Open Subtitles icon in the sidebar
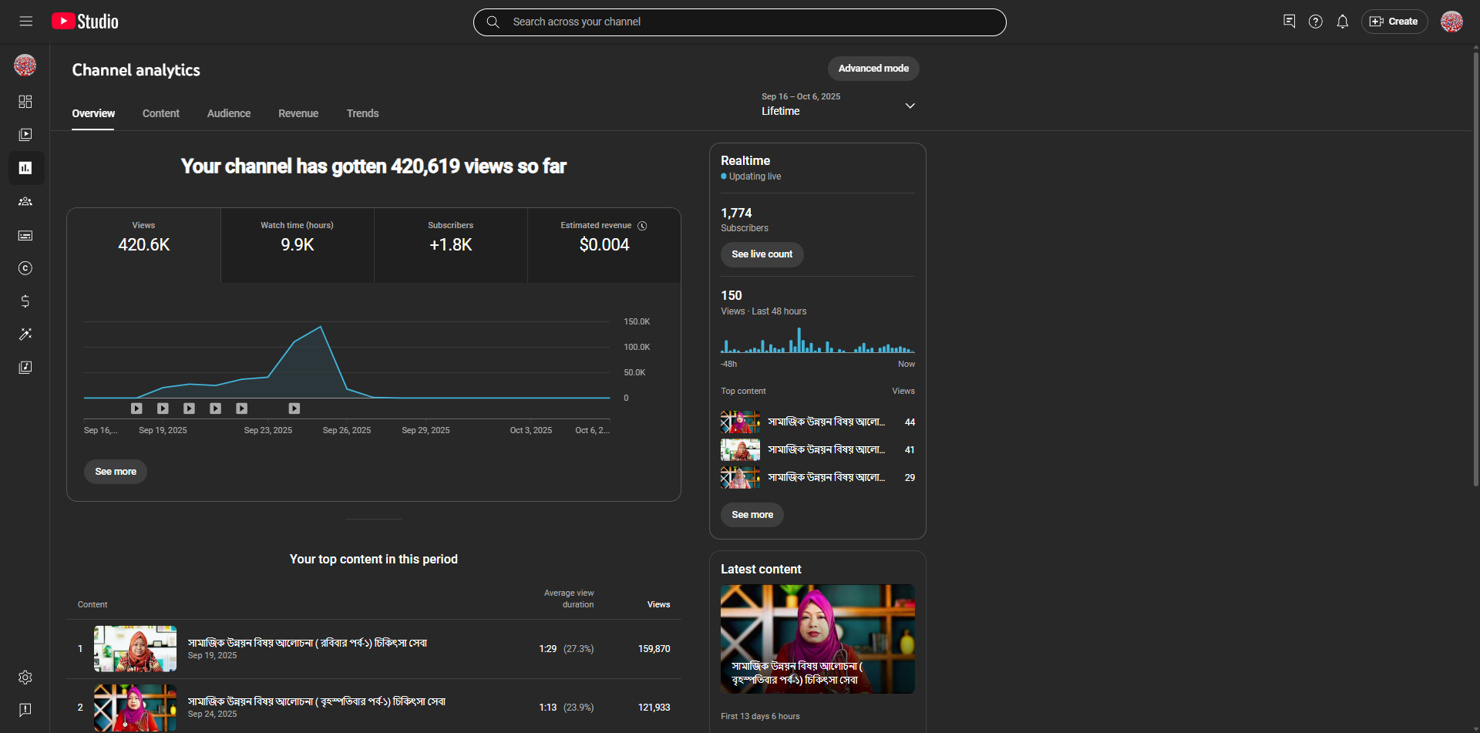 pyautogui.click(x=25, y=235)
